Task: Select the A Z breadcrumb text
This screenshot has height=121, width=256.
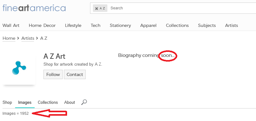Action: click(44, 38)
